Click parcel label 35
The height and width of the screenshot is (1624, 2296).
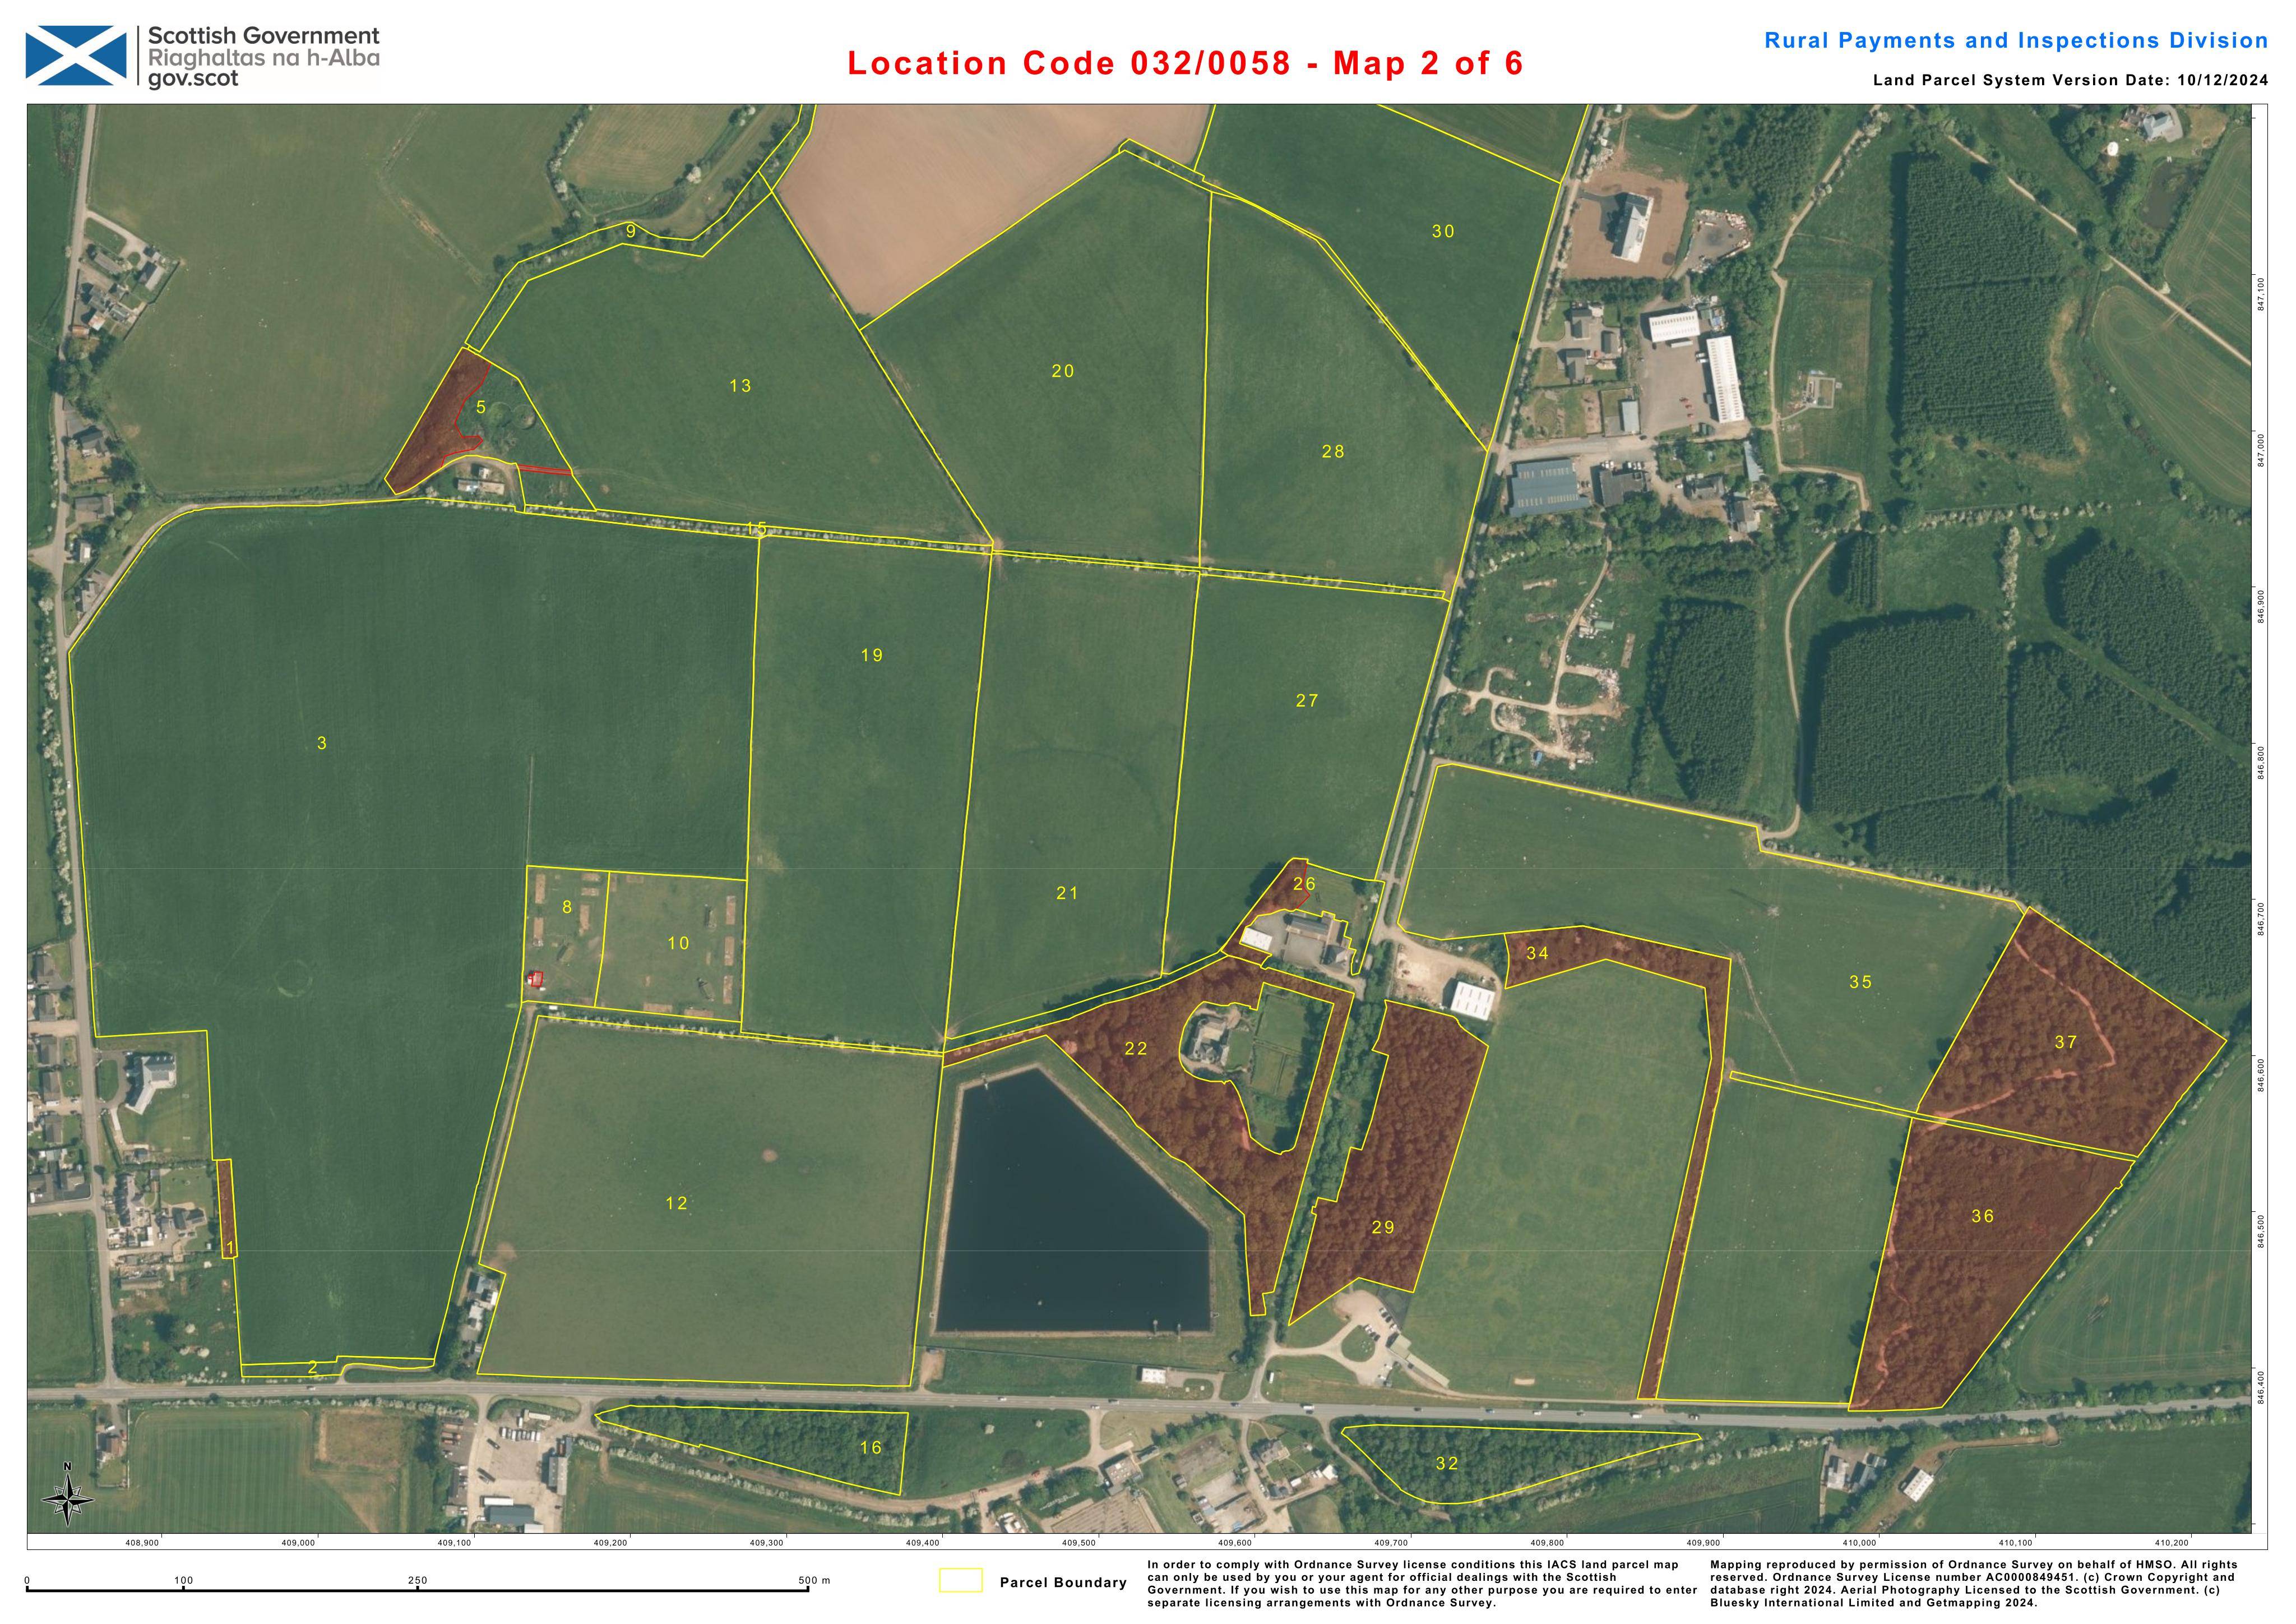coord(1861,982)
